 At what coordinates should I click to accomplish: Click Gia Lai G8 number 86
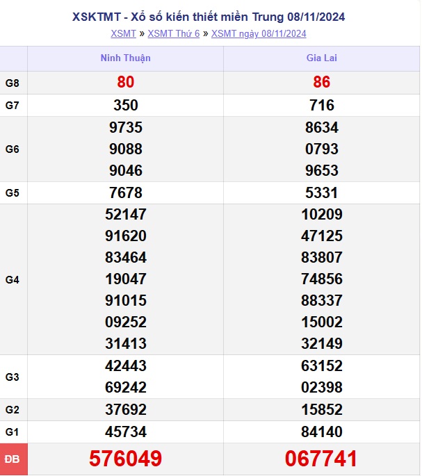point(321,83)
